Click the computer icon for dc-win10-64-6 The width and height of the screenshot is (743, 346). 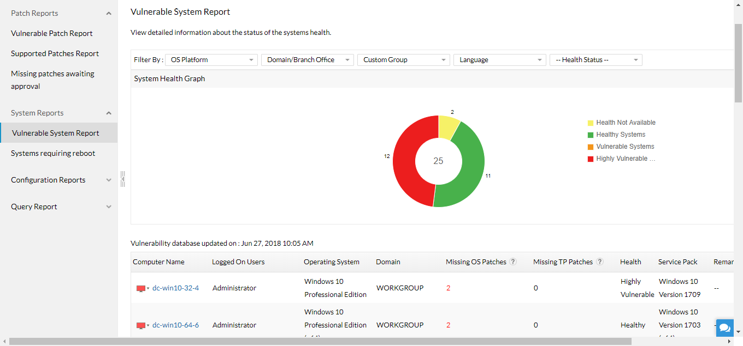[141, 325]
